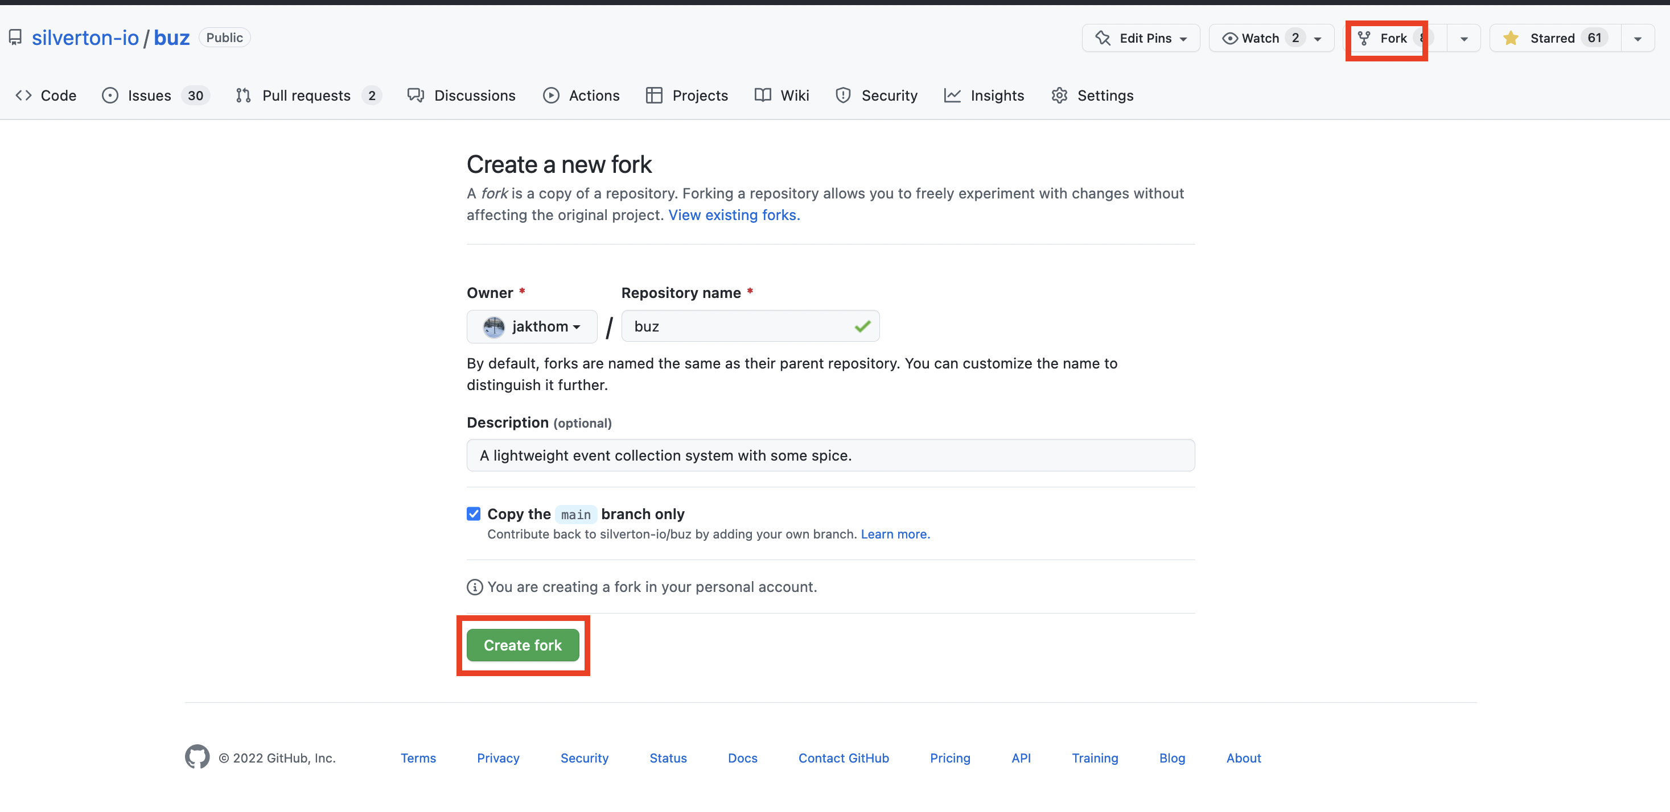Click the Description text field
Viewport: 1670px width, 812px height.
click(830, 455)
